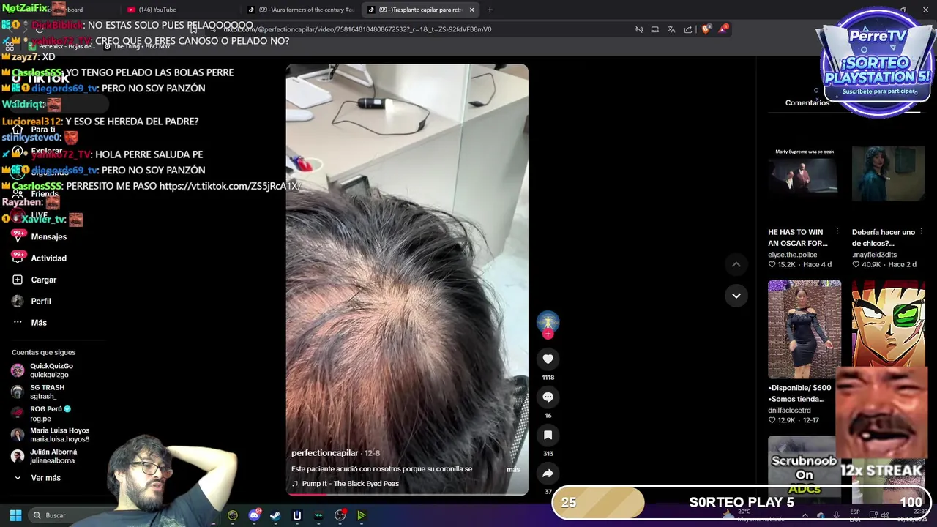Open Friends in the TikTok sidebar
The width and height of the screenshot is (937, 527).
coord(37,194)
